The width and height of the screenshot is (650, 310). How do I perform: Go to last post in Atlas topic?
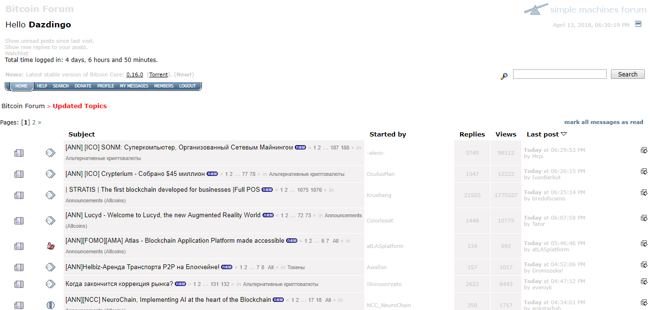pyautogui.click(x=644, y=243)
